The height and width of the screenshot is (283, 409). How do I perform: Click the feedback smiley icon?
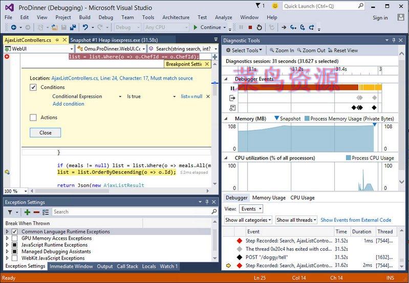tap(275, 6)
